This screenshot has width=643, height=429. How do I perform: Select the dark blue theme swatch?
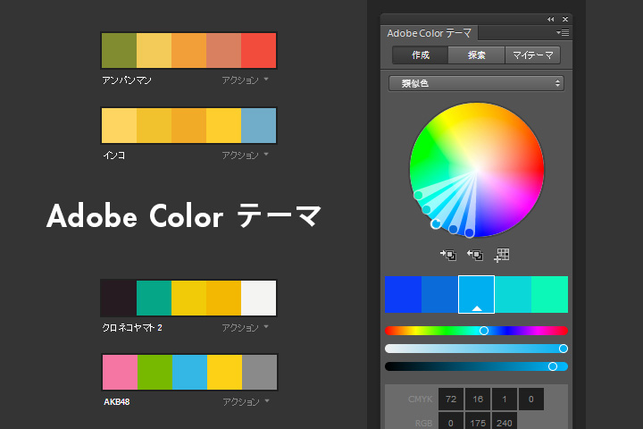[403, 294]
